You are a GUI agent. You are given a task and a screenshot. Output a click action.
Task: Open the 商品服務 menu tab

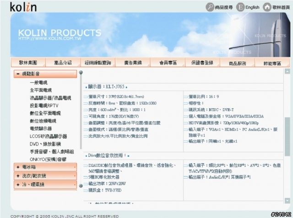point(237,63)
